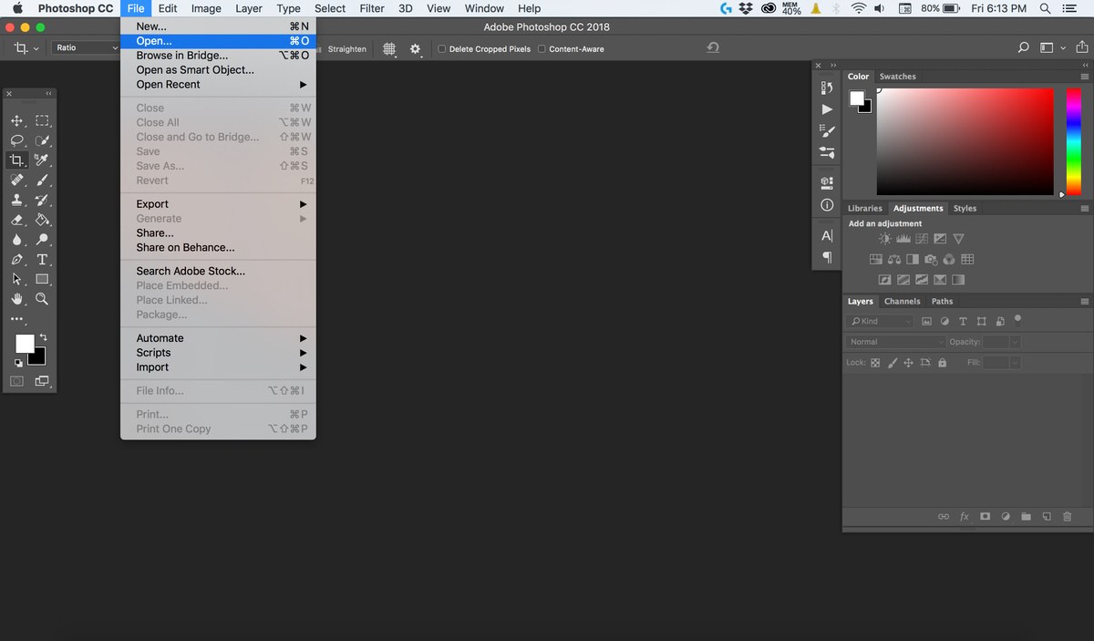Add a Brightness/Contrast adjustment

tap(884, 239)
